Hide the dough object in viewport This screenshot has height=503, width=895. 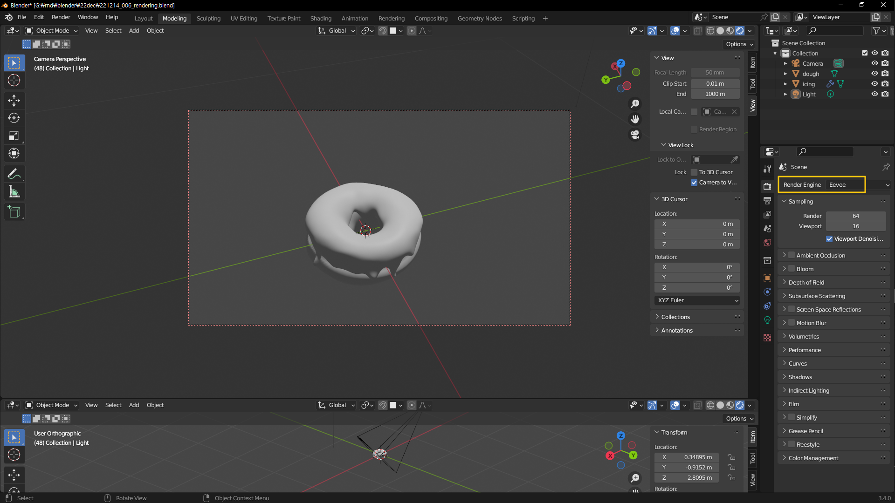tap(874, 74)
